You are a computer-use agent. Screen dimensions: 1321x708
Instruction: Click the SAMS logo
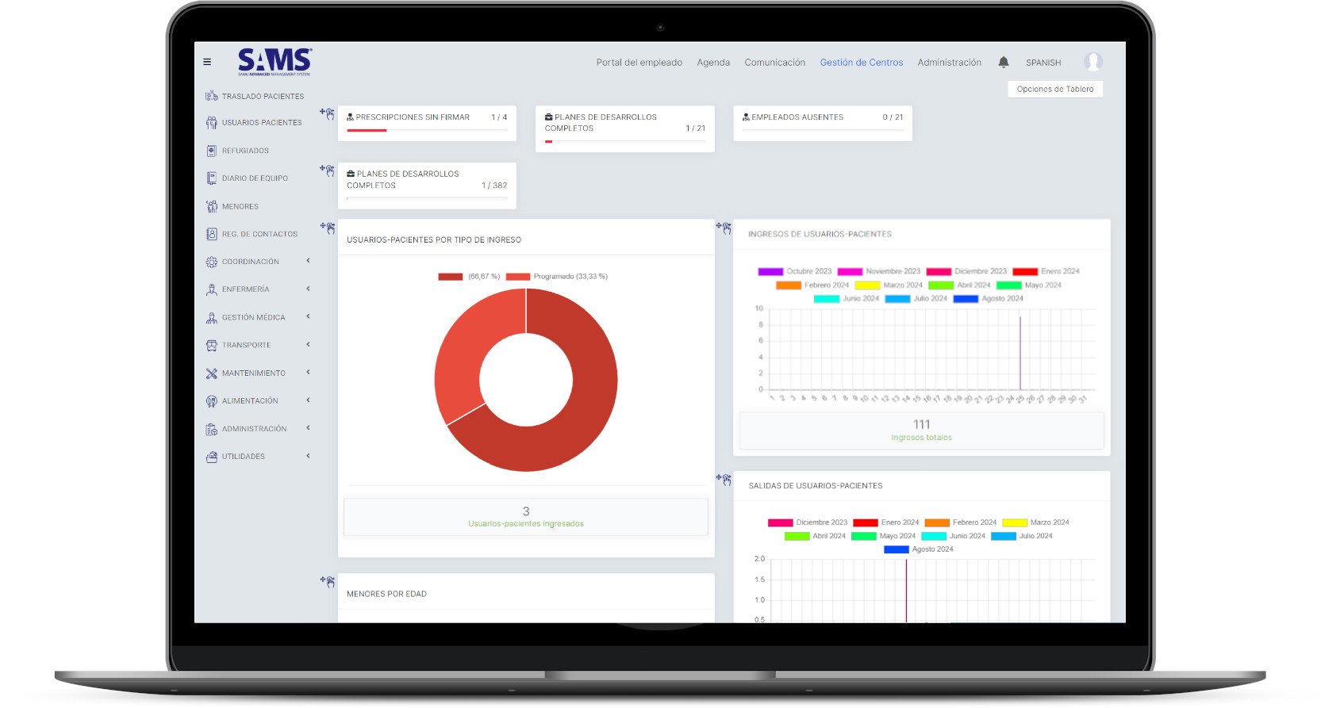coord(275,61)
